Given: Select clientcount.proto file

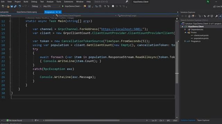Looking at the screenshot, I should 201,35.
